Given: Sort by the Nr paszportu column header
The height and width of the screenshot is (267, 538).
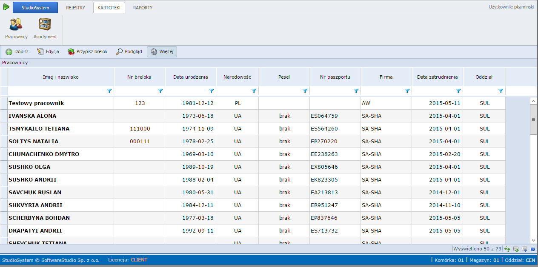Looking at the screenshot, I should pos(335,77).
